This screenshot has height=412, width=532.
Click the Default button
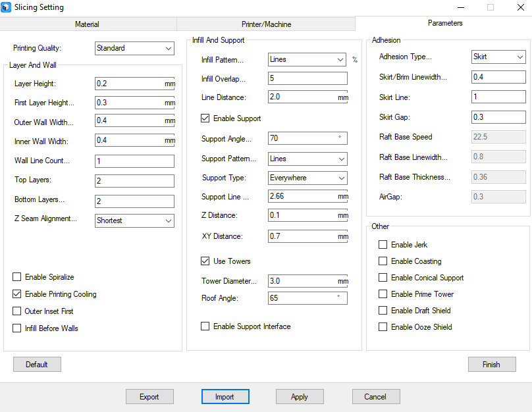coord(37,364)
